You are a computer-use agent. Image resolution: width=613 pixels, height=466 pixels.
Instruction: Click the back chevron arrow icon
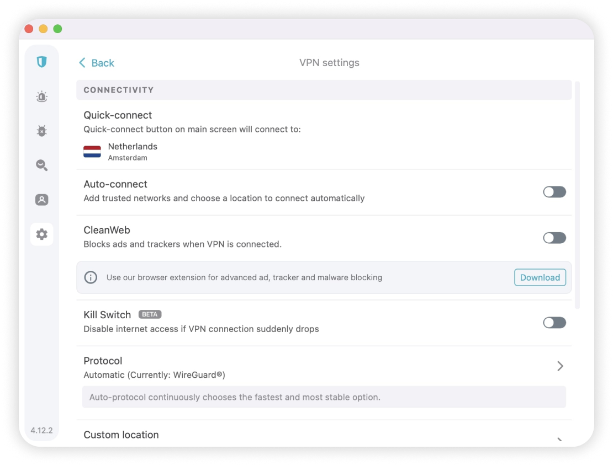82,63
